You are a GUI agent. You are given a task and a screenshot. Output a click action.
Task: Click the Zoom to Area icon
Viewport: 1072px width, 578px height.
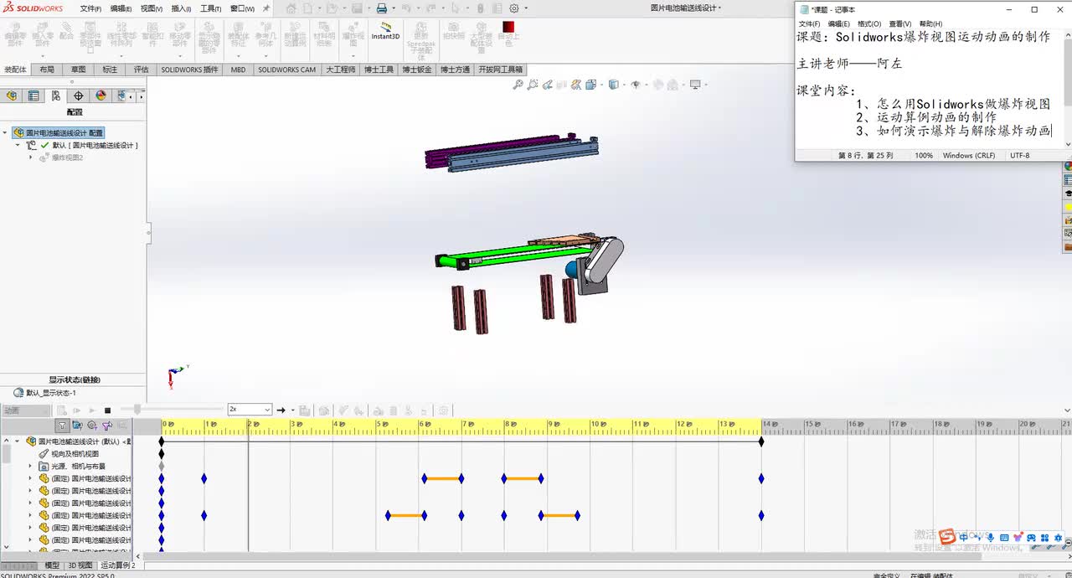[533, 85]
